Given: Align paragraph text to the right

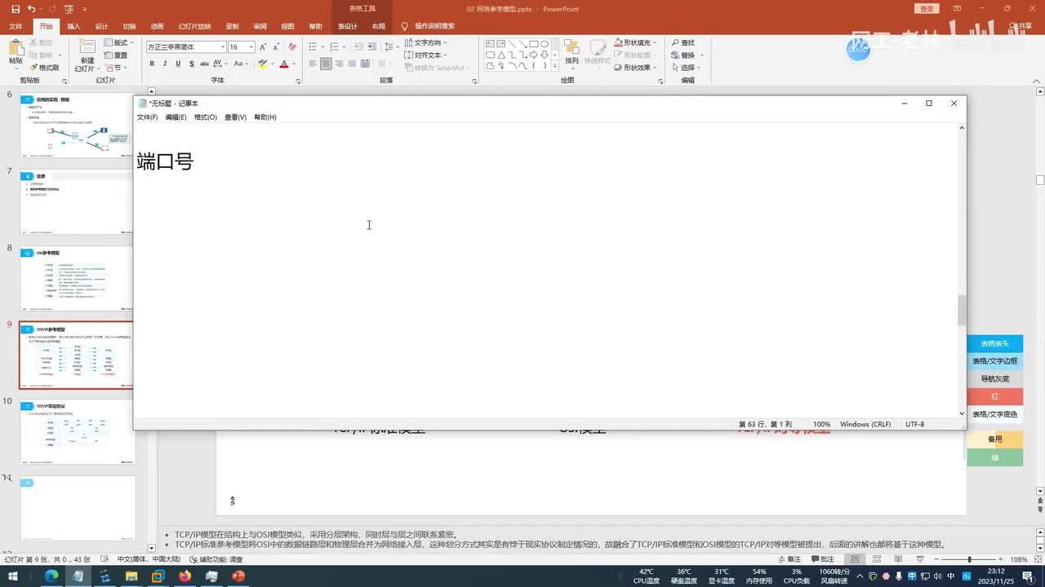Looking at the screenshot, I should 339,64.
